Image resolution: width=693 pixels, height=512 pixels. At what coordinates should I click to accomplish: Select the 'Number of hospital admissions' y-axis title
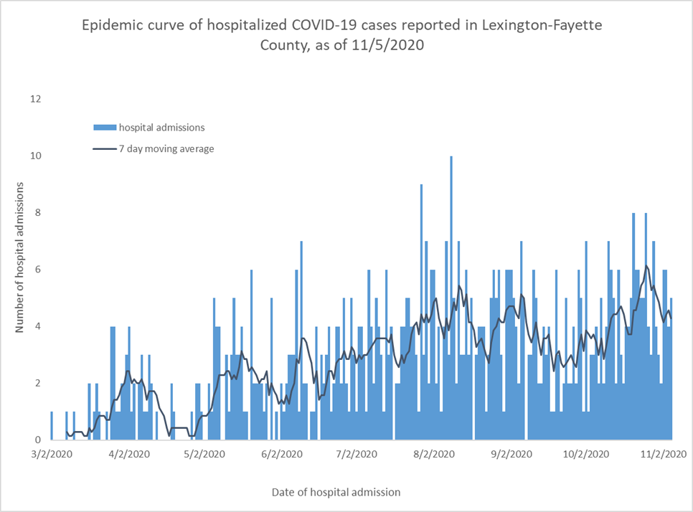click(21, 257)
